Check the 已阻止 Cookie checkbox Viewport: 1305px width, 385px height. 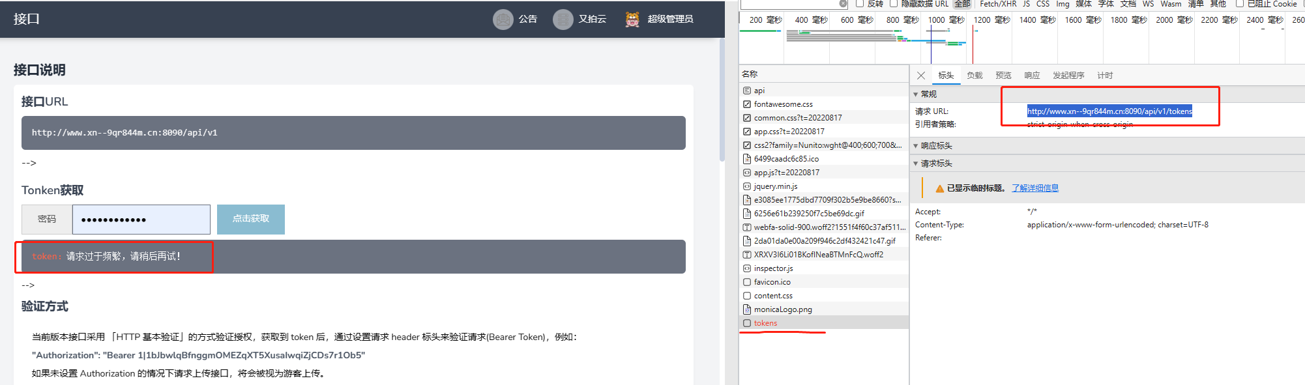coord(1240,4)
